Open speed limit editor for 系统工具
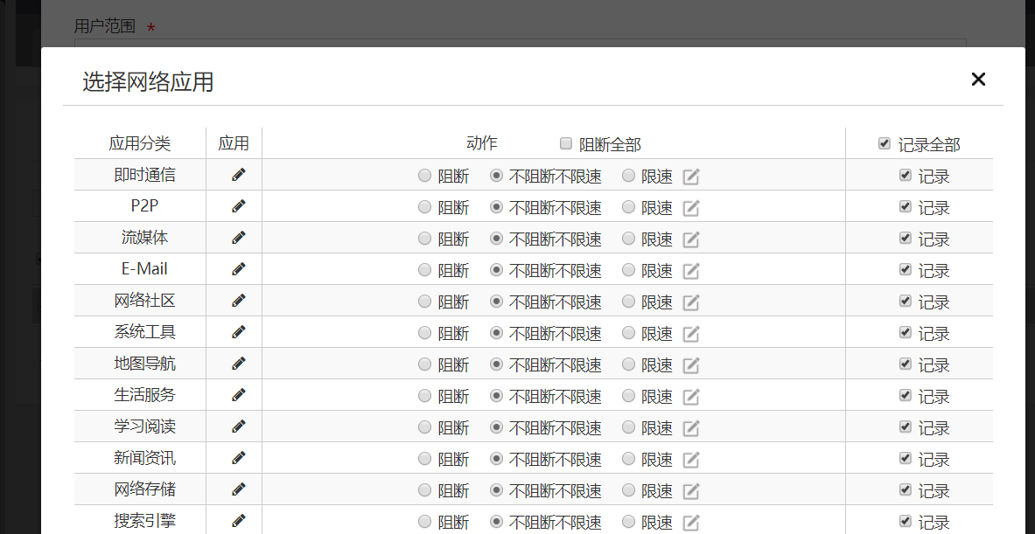1035x534 pixels. pos(691,334)
